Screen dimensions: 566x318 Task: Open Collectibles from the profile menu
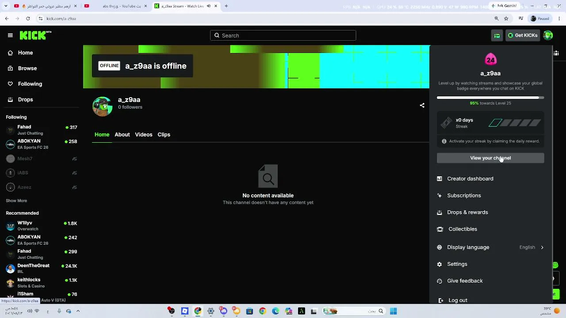pyautogui.click(x=463, y=229)
